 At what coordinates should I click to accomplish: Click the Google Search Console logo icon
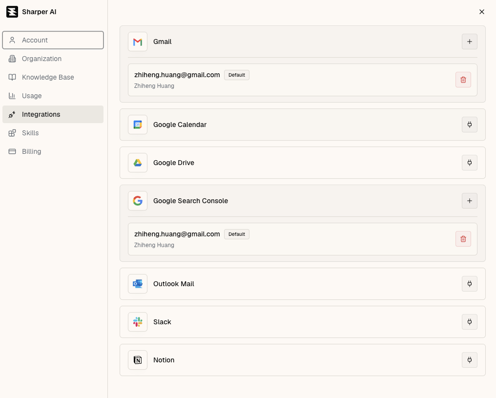(138, 201)
